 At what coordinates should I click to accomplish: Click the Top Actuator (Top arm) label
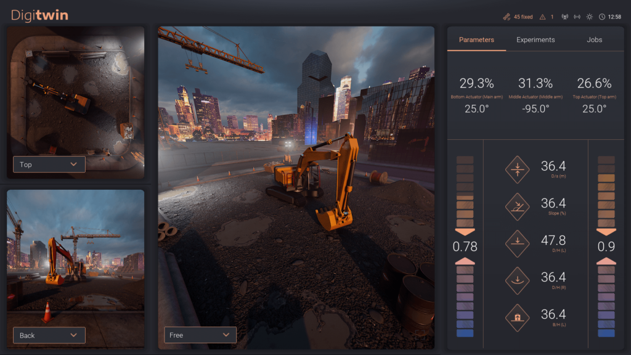click(x=594, y=97)
